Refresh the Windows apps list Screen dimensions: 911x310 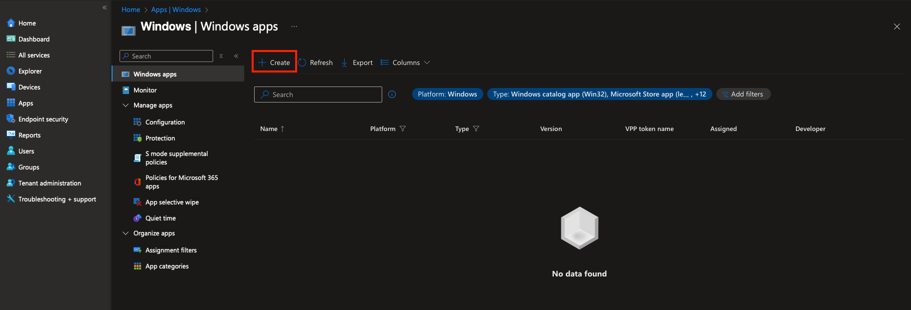[x=316, y=62]
